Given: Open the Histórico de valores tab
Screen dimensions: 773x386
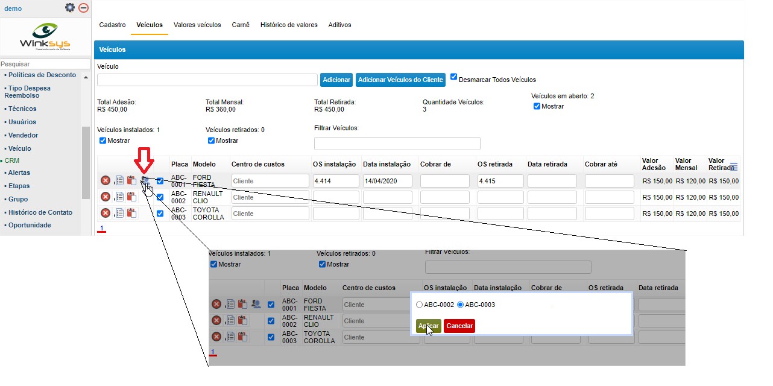Looking at the screenshot, I should (x=289, y=25).
